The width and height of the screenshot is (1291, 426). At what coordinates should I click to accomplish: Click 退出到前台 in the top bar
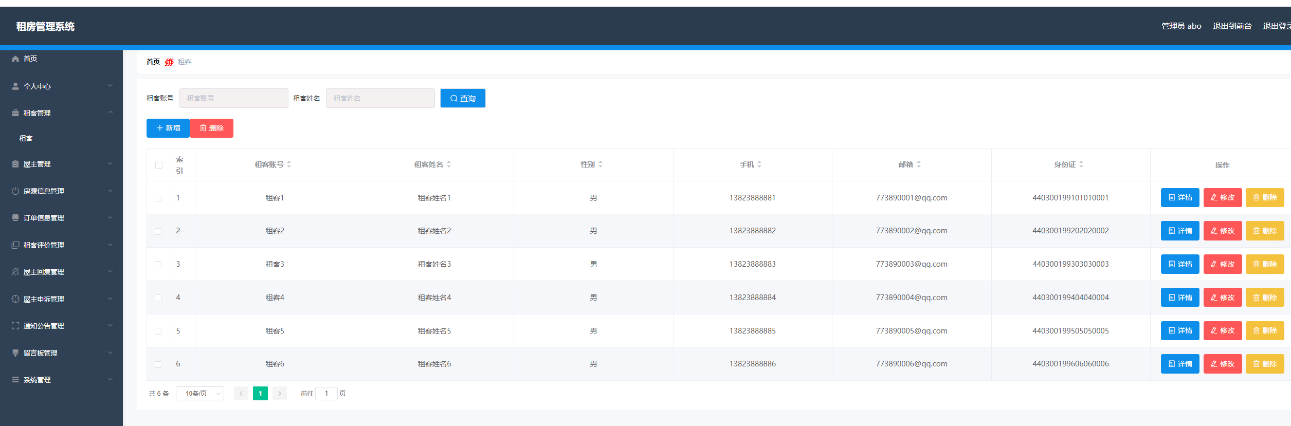click(1232, 26)
